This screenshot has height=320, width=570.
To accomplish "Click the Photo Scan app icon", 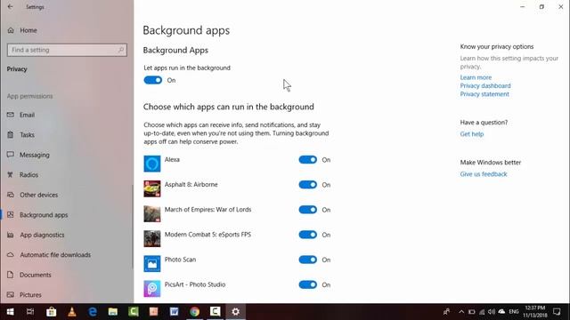I will tap(152, 264).
